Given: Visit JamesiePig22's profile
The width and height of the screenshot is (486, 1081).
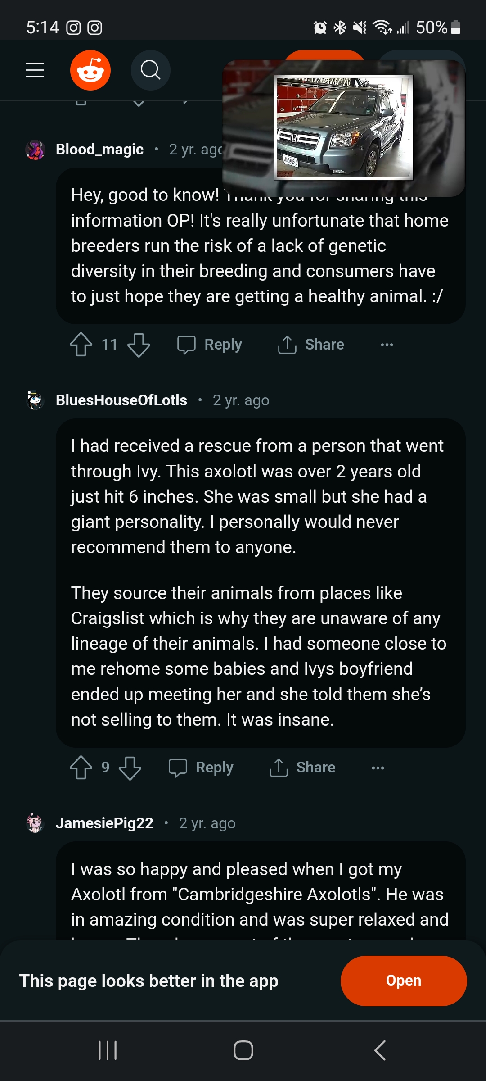Looking at the screenshot, I should coord(104,823).
